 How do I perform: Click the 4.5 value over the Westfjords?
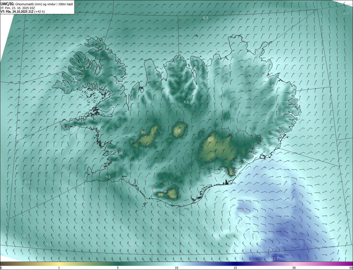pos(84,68)
